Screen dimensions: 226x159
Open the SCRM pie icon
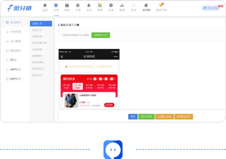point(146,5)
